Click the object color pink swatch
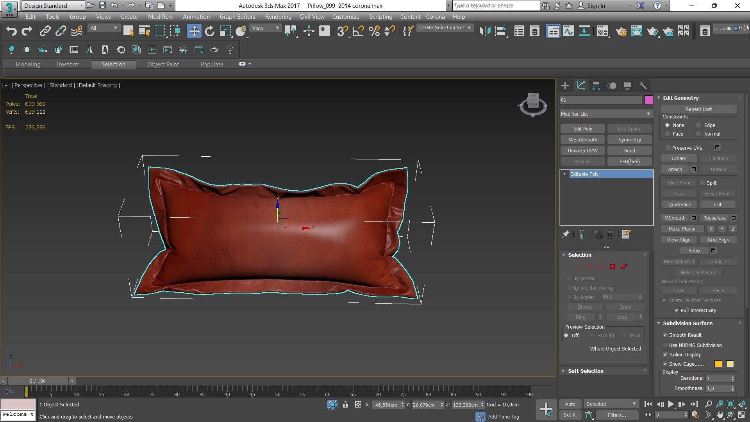The height and width of the screenshot is (422, 750). 648,100
